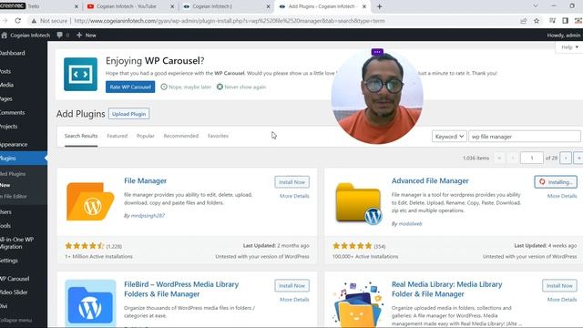Click the File Manager orange folder icon
This screenshot has height=328, width=583.
pos(90,201)
